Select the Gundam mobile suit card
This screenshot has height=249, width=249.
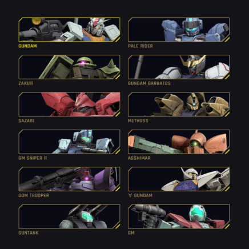click(69, 30)
